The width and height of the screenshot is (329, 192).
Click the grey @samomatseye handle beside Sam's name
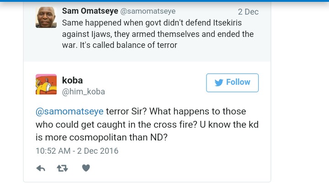pyautogui.click(x=148, y=11)
